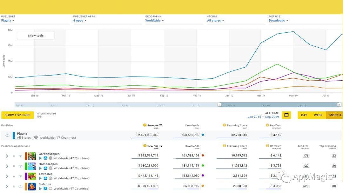The height and width of the screenshot is (193, 343).
Task: Toggle Fishdom chart visibility eye
Action: click(20, 187)
